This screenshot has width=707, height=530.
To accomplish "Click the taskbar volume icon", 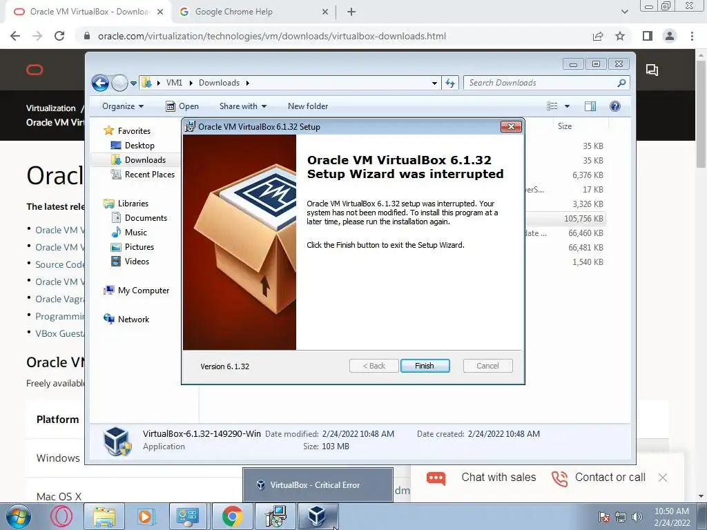I will [x=637, y=517].
